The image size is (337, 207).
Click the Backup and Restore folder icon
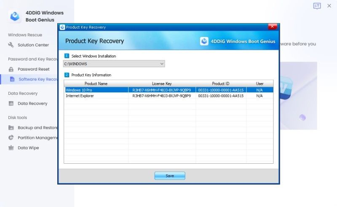(11, 128)
